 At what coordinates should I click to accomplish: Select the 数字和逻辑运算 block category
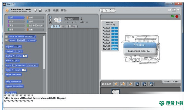point(35,25)
